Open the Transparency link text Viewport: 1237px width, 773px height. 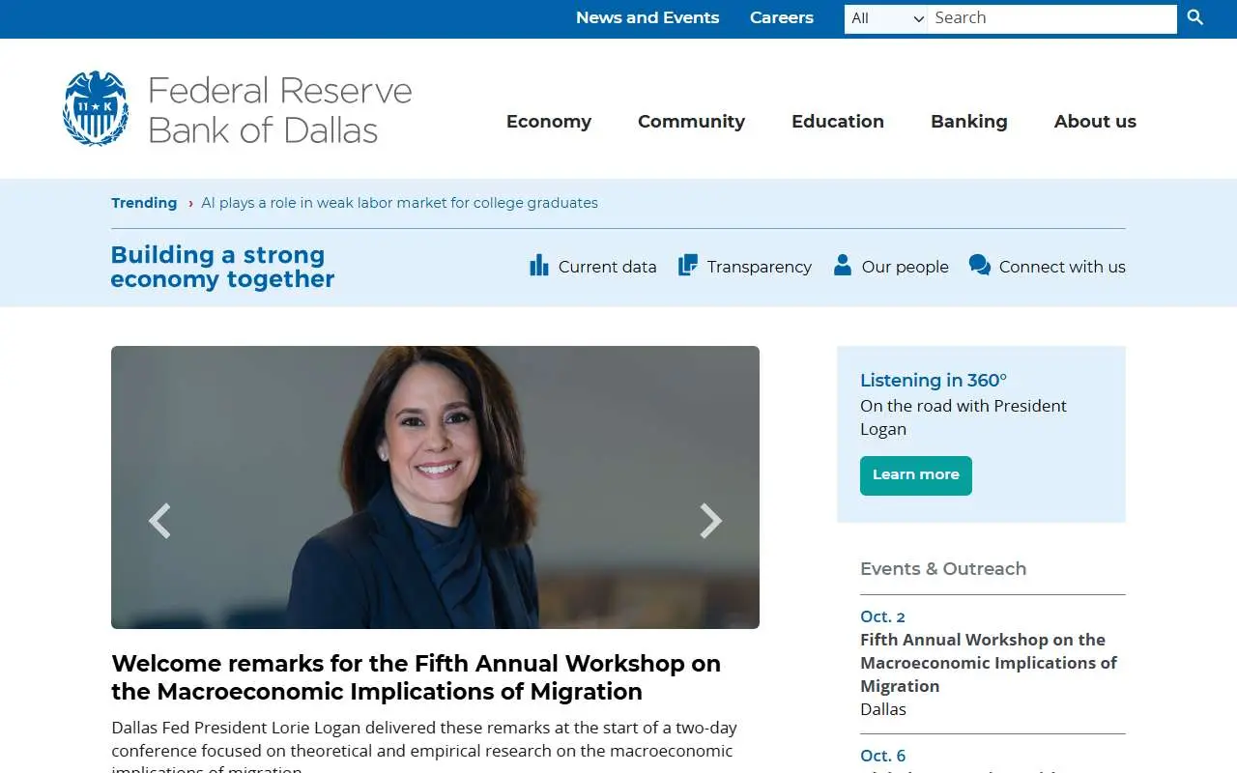(x=760, y=267)
